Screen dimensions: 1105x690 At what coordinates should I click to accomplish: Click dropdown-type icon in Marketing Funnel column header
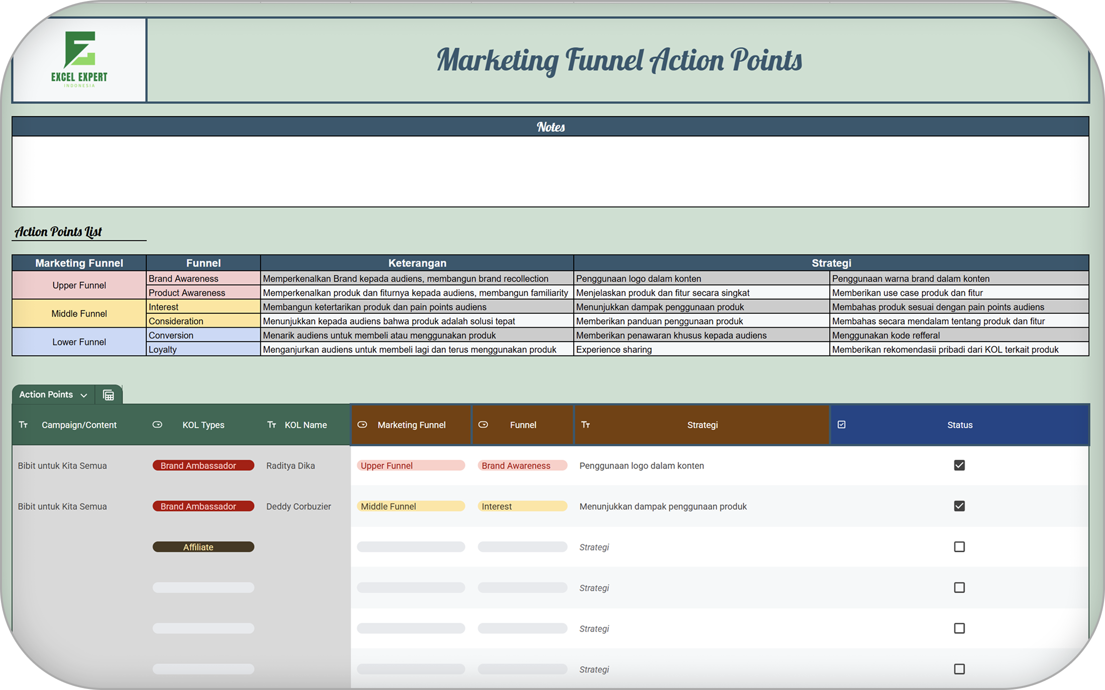(x=362, y=425)
